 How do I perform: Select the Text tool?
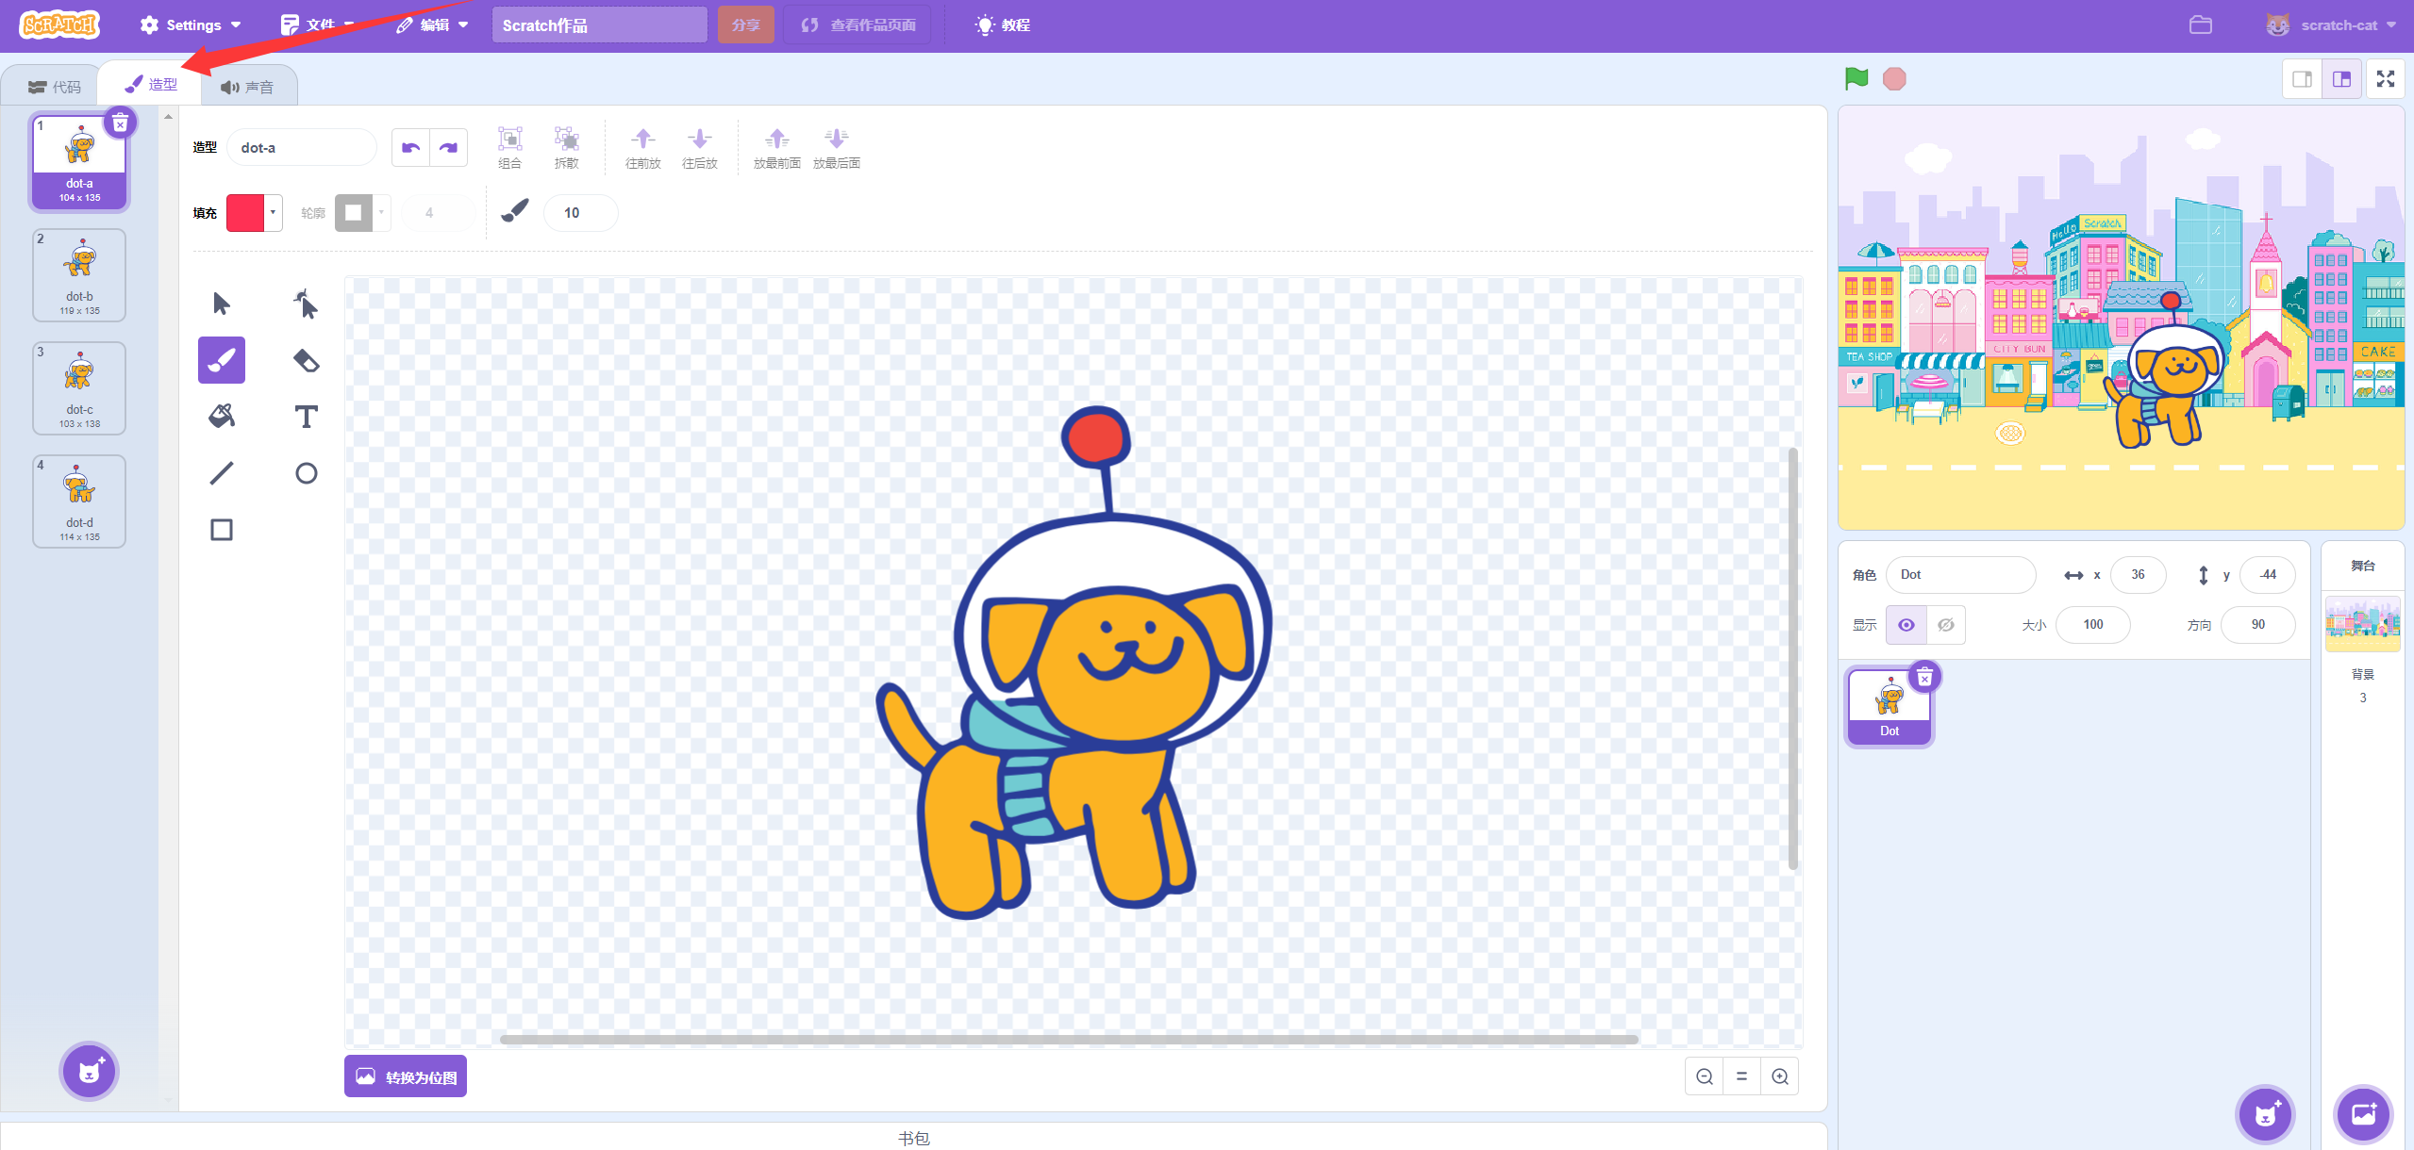pos(305,416)
